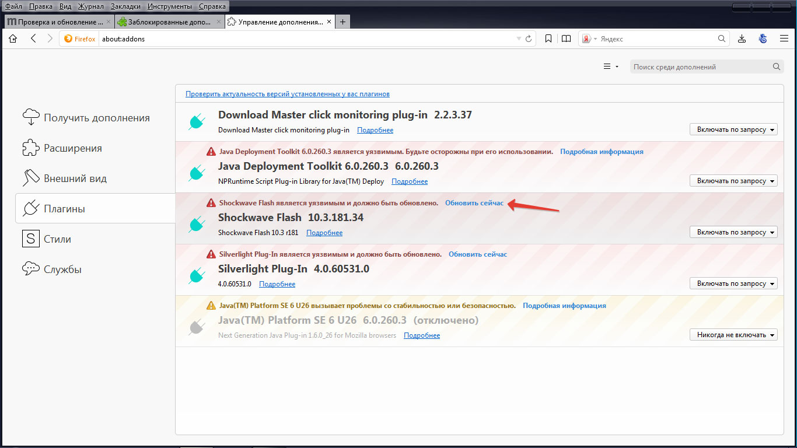The width and height of the screenshot is (797, 448).
Task: Click the downloads arrow icon
Action: click(742, 39)
